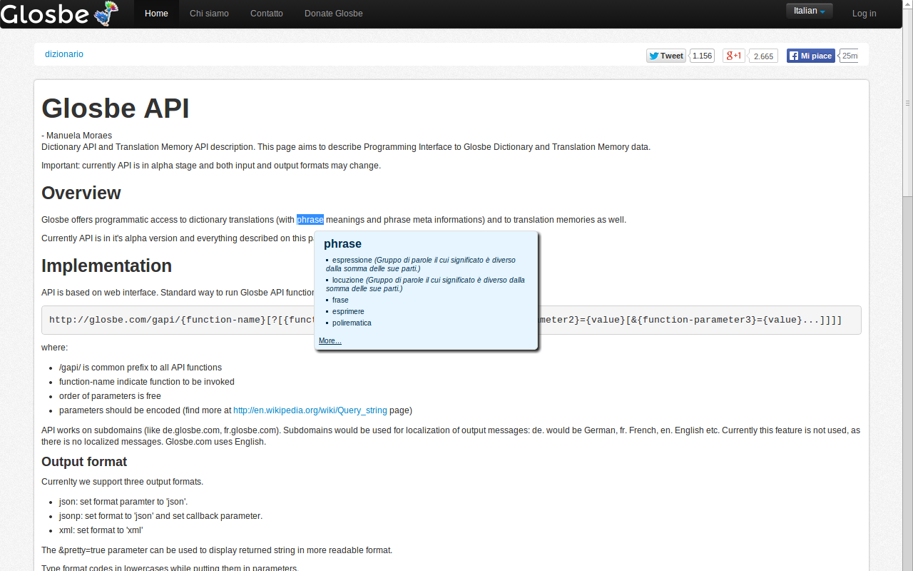
Task: Click the gapi URL code block
Action: click(x=451, y=320)
